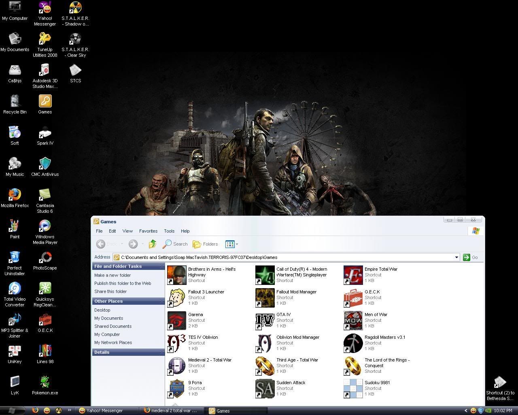Toggle the Folders tree pane
The height and width of the screenshot is (415, 518).
point(206,244)
